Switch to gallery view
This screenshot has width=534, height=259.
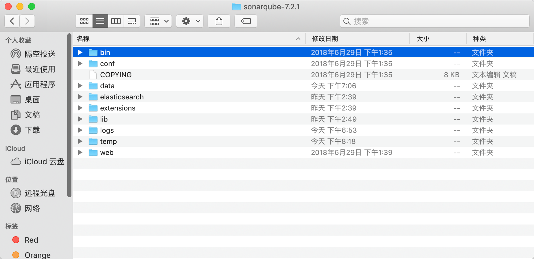pyautogui.click(x=132, y=21)
